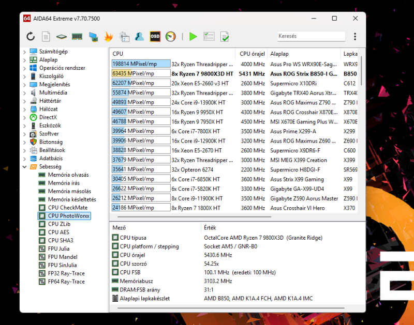This screenshot has height=325, width=414.
Task: Select Szoftver in the tree
Action: click(49, 134)
